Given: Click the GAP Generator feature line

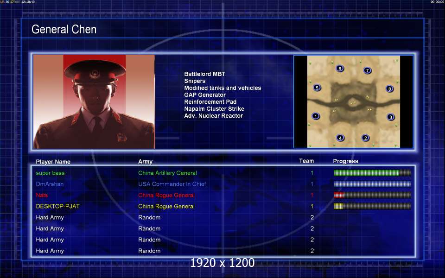Looking at the screenshot, I should click(x=205, y=95).
